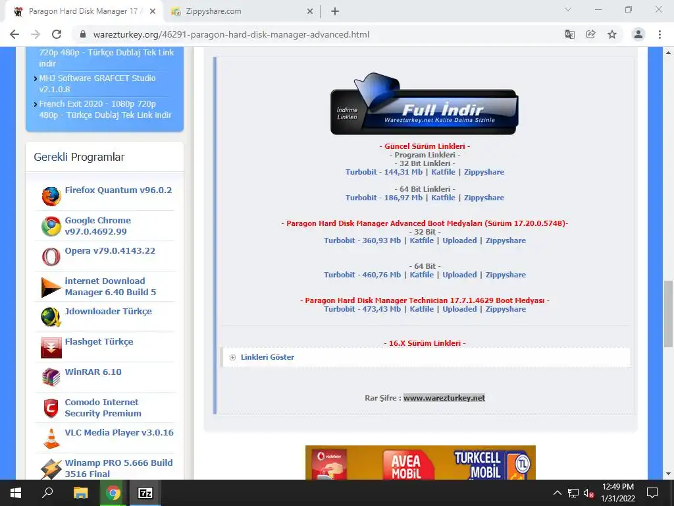Click Turbobit 460,76 Mb link
Image resolution: width=674 pixels, height=506 pixels.
[x=363, y=275]
